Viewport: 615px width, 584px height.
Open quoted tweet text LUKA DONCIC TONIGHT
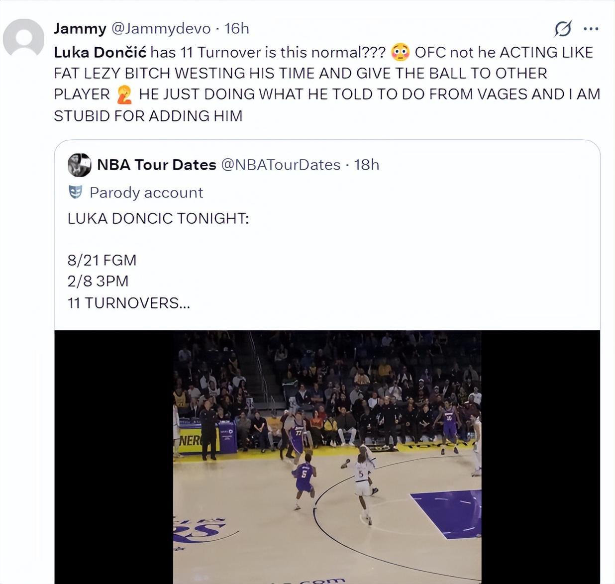[x=158, y=218]
